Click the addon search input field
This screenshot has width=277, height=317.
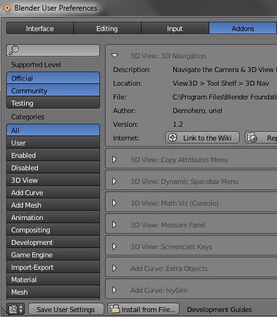(x=53, y=50)
